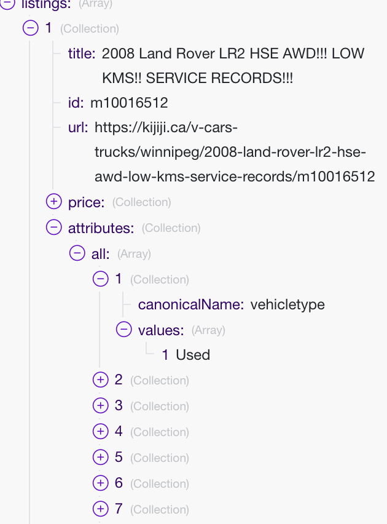
Task: Expand attribute collection 2
Action: [101, 380]
